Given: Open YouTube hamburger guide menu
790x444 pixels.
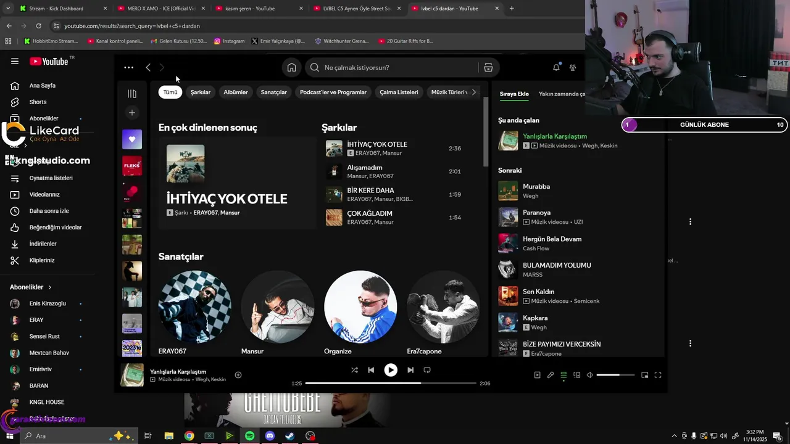Looking at the screenshot, I should (x=15, y=61).
